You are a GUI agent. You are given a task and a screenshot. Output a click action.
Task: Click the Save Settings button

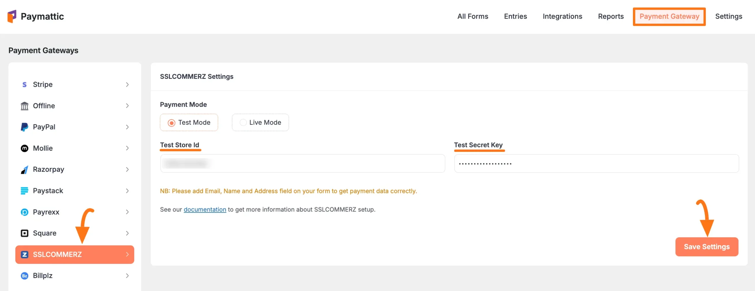(x=707, y=247)
